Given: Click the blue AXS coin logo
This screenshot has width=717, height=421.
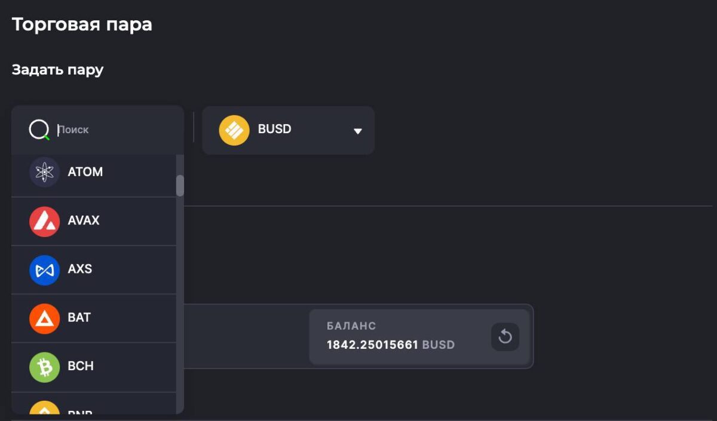Looking at the screenshot, I should (44, 270).
